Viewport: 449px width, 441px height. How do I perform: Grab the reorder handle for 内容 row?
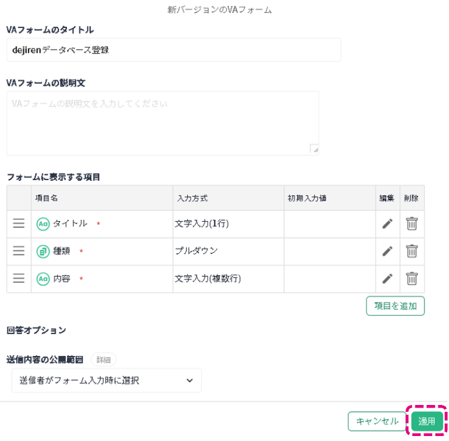[19, 278]
